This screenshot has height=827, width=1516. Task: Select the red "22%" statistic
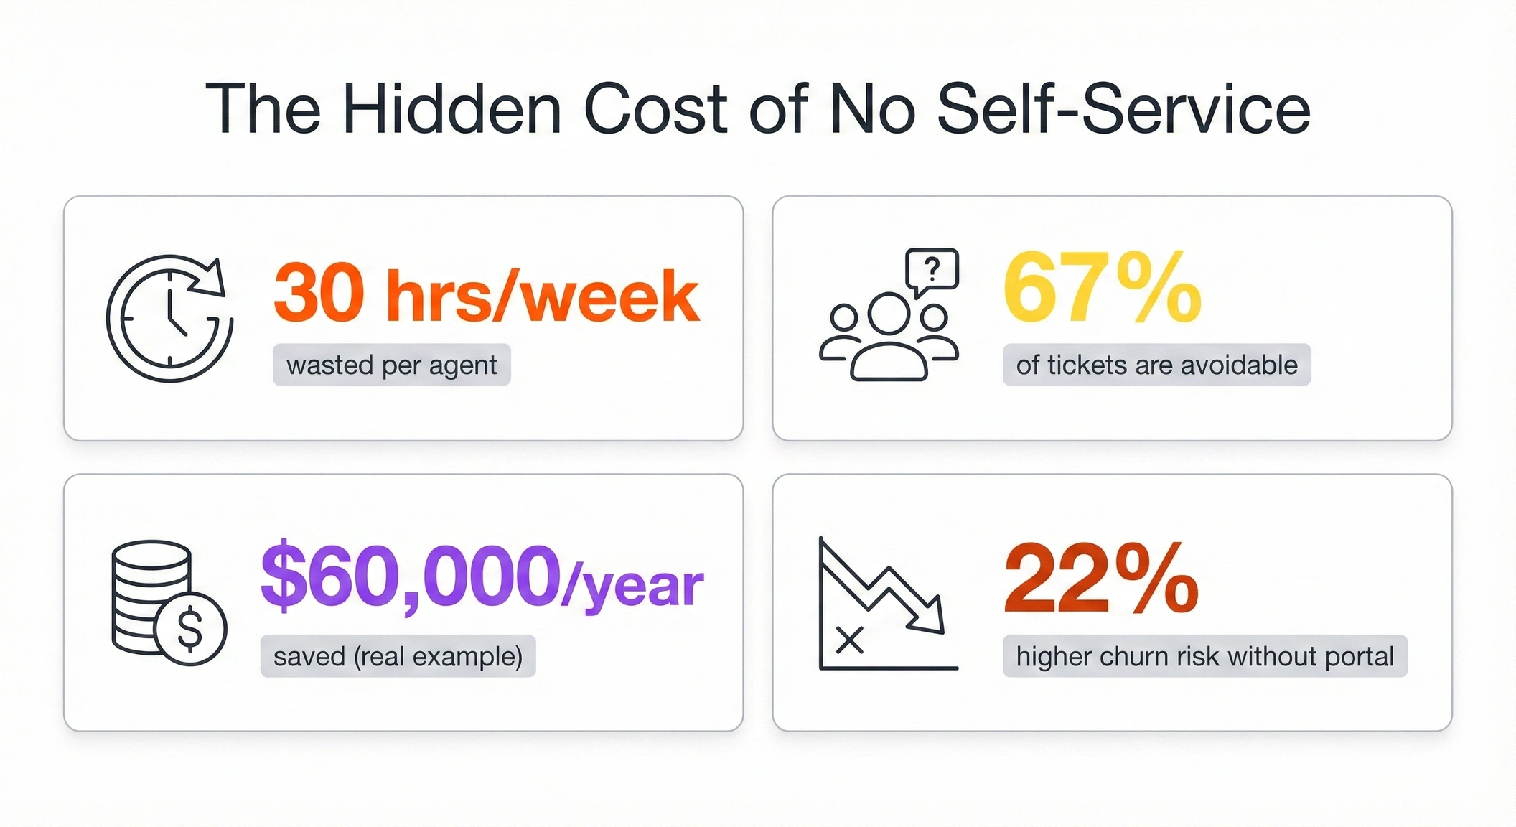pyautogui.click(x=1101, y=578)
